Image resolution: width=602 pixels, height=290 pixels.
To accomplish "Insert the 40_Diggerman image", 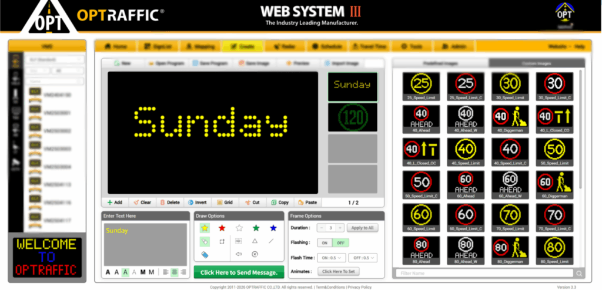I will click(510, 119).
